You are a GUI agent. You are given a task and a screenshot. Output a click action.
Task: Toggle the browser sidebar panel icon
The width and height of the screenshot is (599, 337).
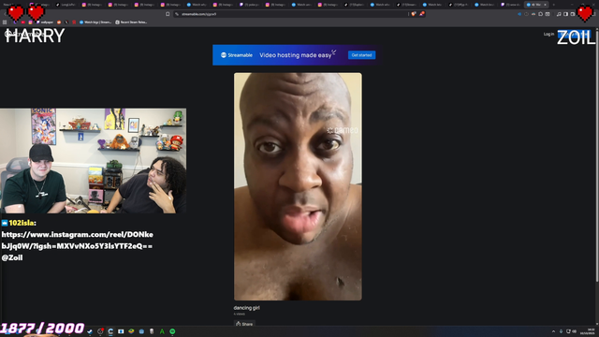(565, 14)
